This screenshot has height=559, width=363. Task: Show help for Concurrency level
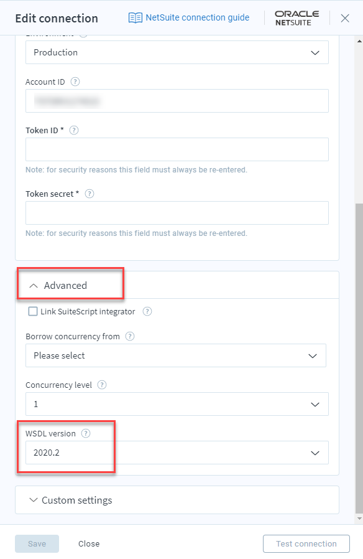(x=102, y=385)
